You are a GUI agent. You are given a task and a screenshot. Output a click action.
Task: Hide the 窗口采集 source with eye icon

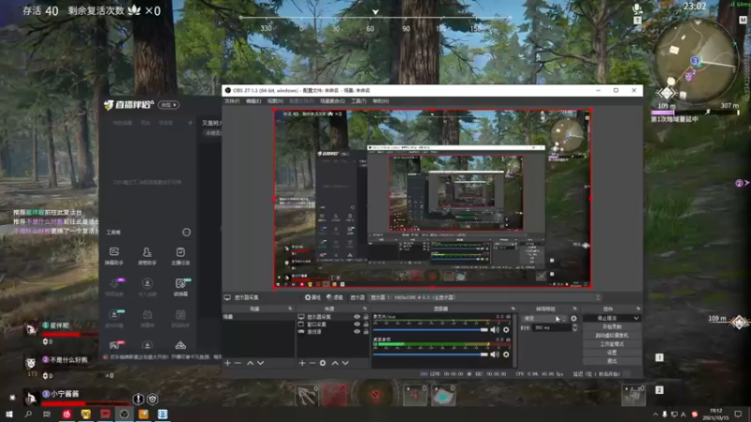point(357,324)
